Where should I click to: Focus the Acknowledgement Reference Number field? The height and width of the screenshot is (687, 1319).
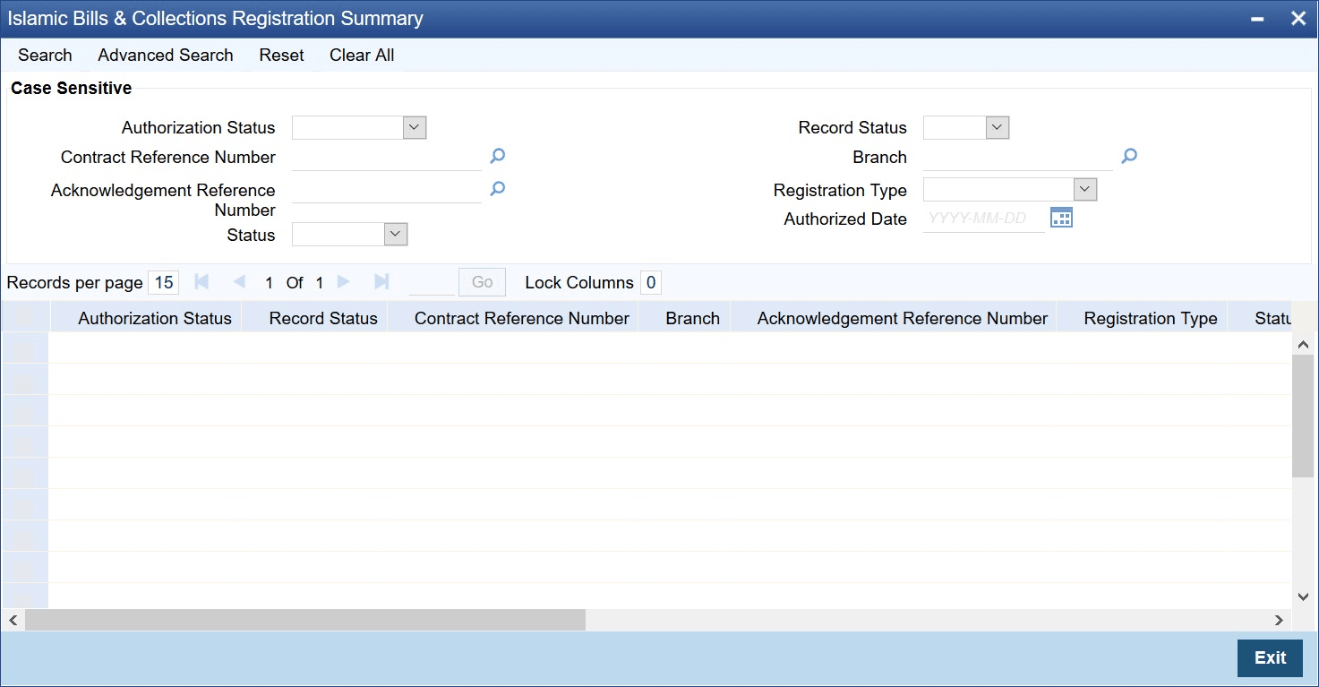tap(387, 190)
